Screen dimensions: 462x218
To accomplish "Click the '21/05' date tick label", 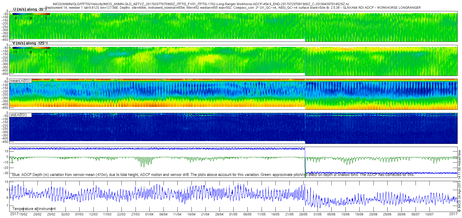I will click(290, 214).
